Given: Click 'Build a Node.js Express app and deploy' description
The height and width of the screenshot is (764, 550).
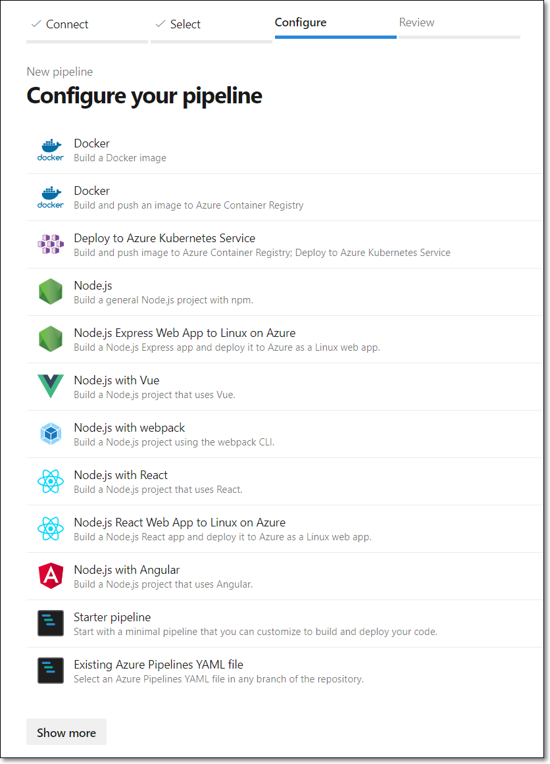Looking at the screenshot, I should coord(227,347).
